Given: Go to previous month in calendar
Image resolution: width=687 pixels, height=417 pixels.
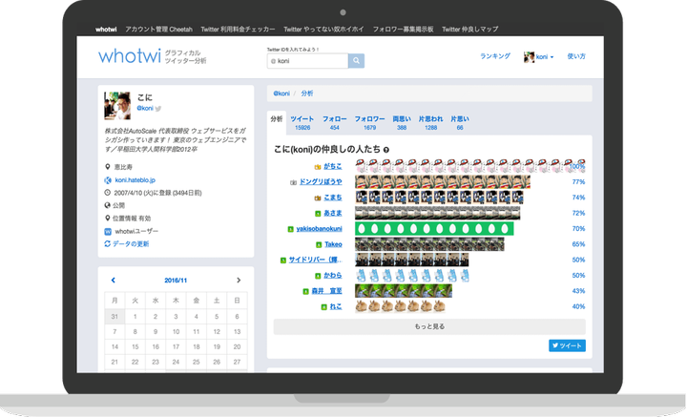Looking at the screenshot, I should tap(113, 280).
